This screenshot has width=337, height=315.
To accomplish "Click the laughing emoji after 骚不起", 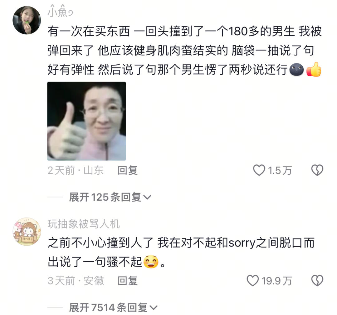I will point(151,262).
